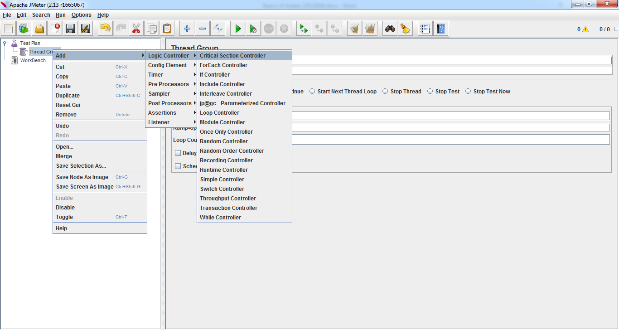Select the Stop Test Now radio button
The height and width of the screenshot is (330, 619).
coord(468,92)
